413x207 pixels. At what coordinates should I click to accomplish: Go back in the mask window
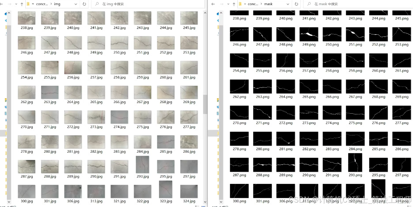[x=213, y=4]
